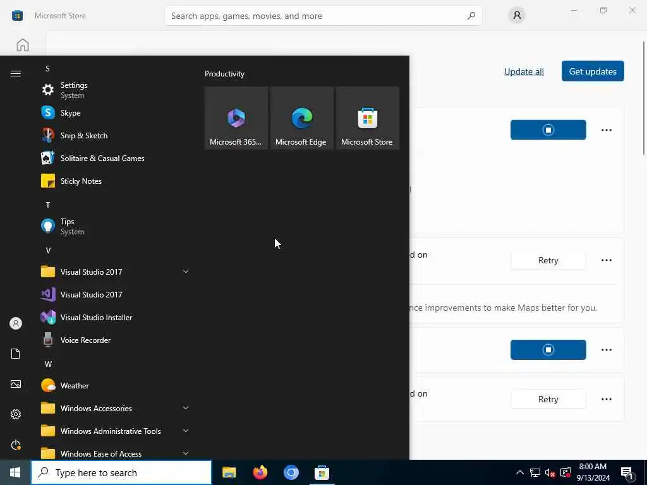Expand Windows Ease of Access folder
The height and width of the screenshot is (485, 647).
(186, 453)
